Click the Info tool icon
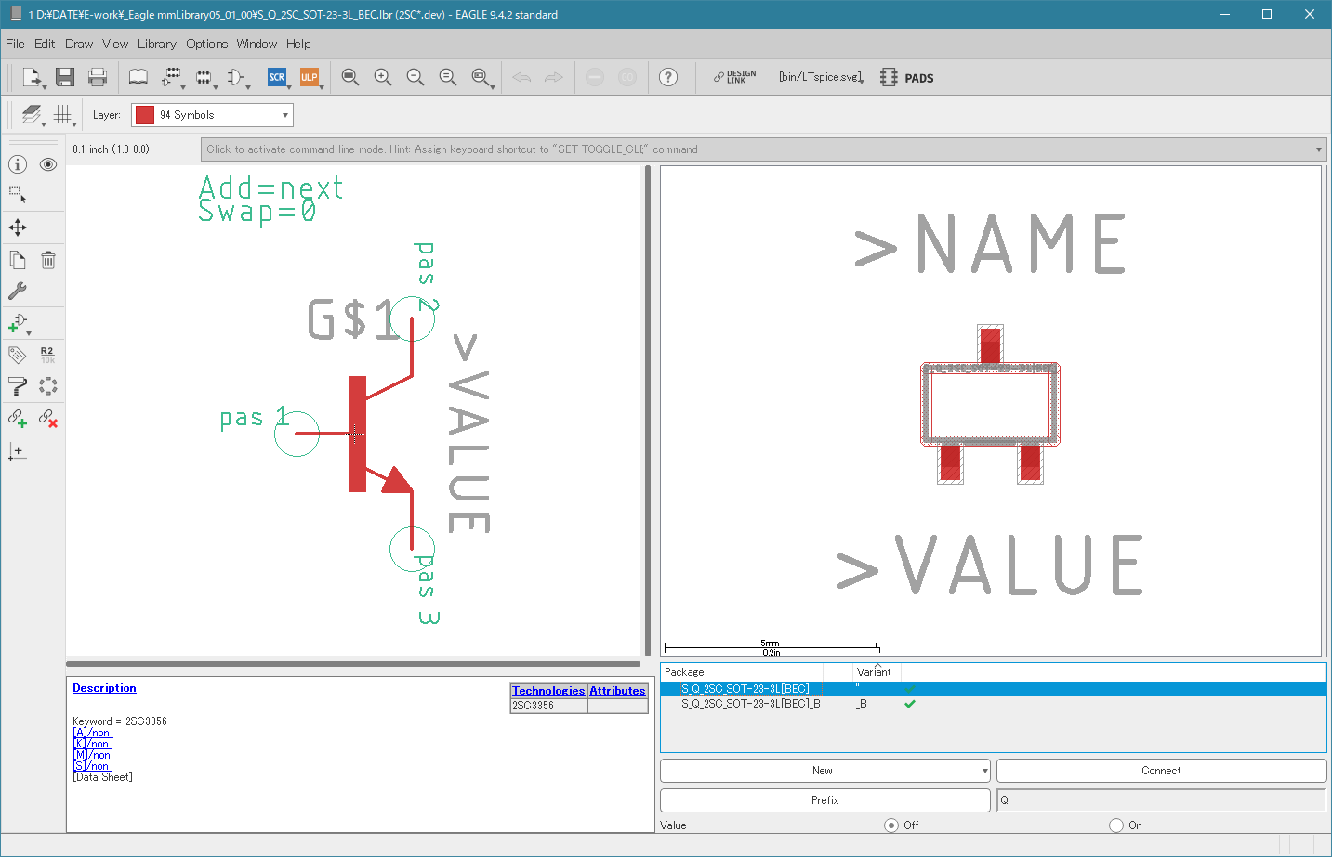Viewport: 1332px width, 857px height. [x=18, y=164]
